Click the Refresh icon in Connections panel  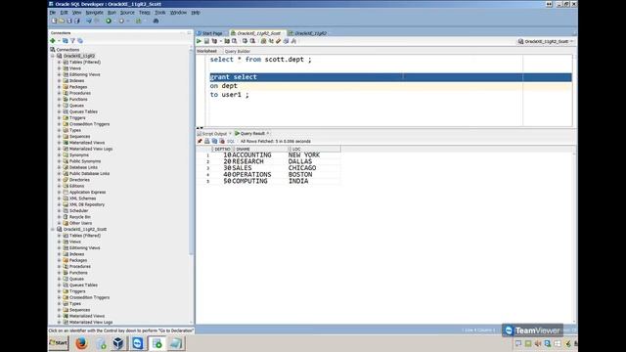(66, 41)
